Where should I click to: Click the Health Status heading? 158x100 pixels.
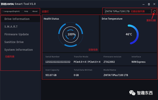point(51,19)
